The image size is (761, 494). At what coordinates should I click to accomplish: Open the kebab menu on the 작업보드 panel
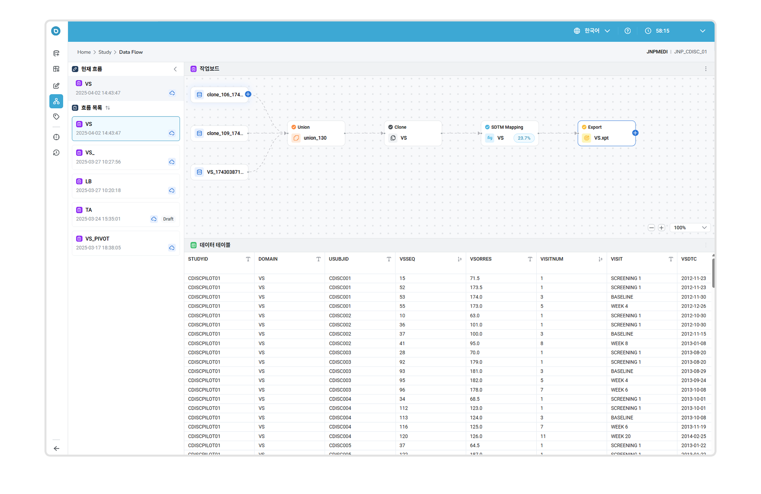point(706,69)
